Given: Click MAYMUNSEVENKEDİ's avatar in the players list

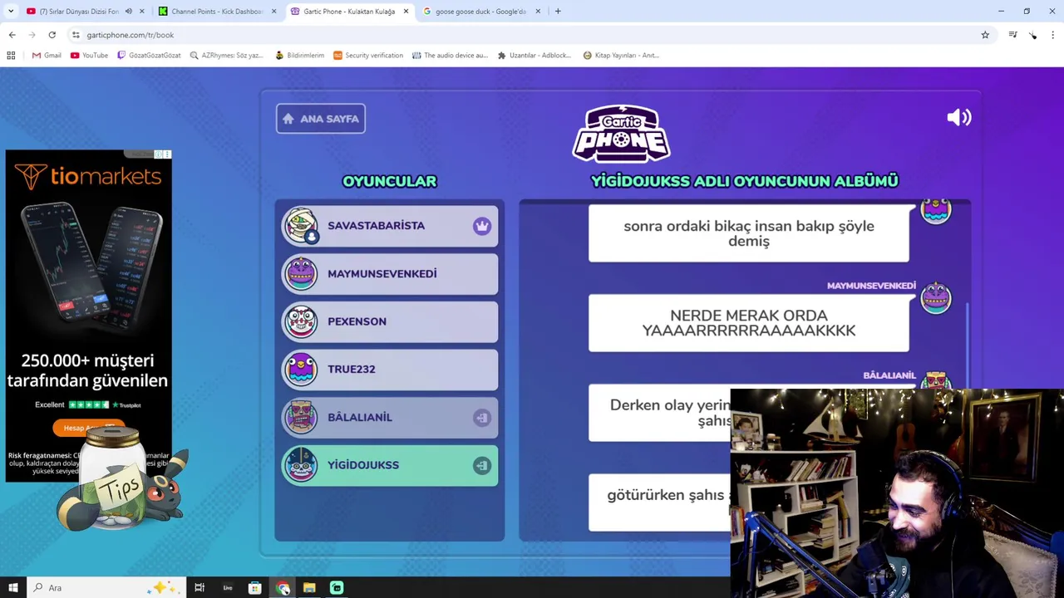Looking at the screenshot, I should click(x=300, y=273).
